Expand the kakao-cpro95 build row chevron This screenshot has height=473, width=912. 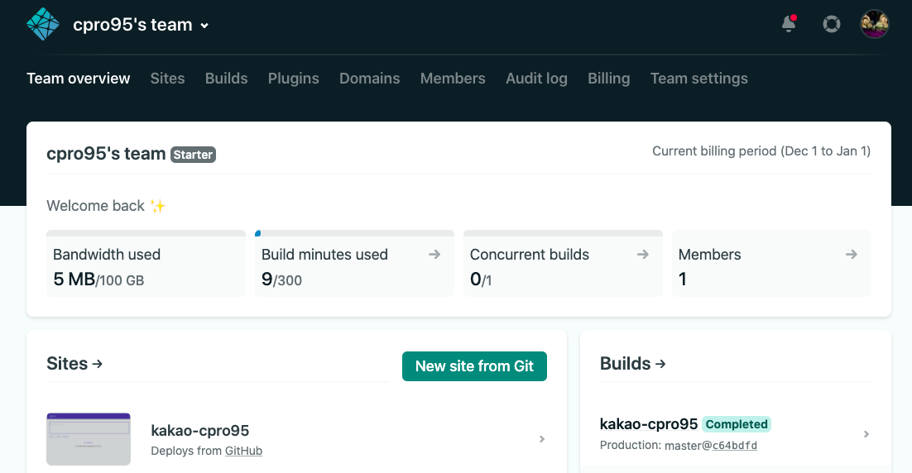coord(866,434)
